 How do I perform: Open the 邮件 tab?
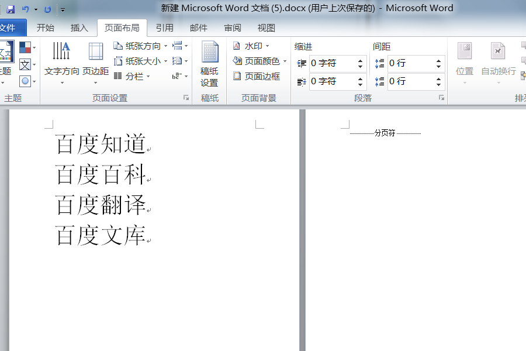coord(199,28)
